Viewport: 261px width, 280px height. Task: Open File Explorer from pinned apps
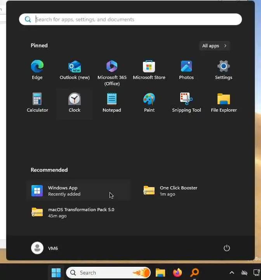pos(224,103)
